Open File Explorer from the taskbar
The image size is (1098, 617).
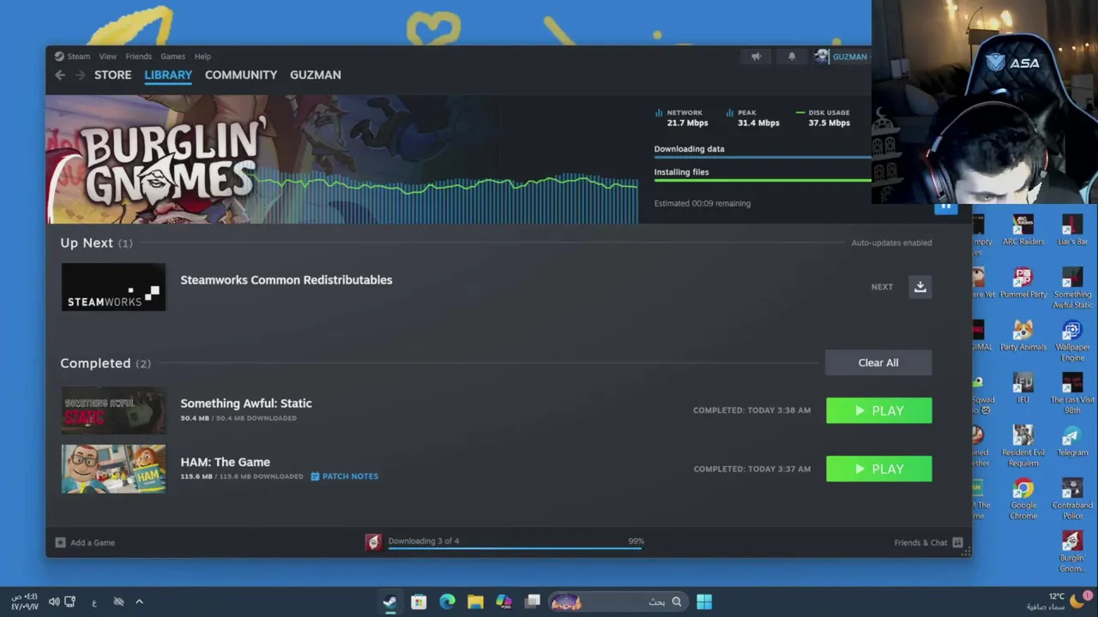point(475,602)
